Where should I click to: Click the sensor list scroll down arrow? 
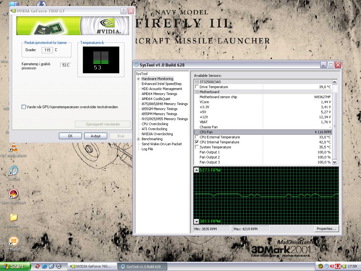335,162
